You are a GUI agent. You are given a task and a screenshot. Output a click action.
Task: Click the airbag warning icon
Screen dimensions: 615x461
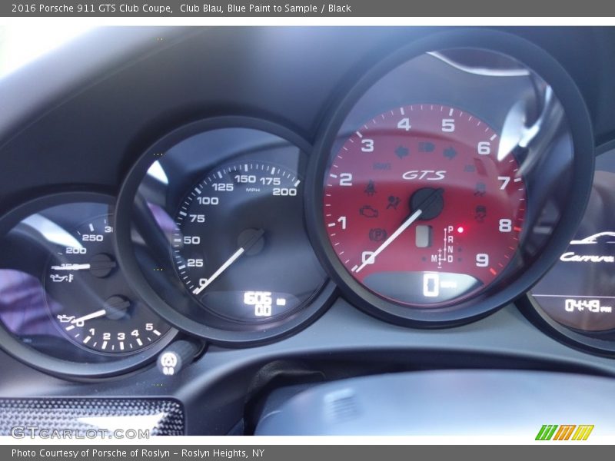(394, 203)
